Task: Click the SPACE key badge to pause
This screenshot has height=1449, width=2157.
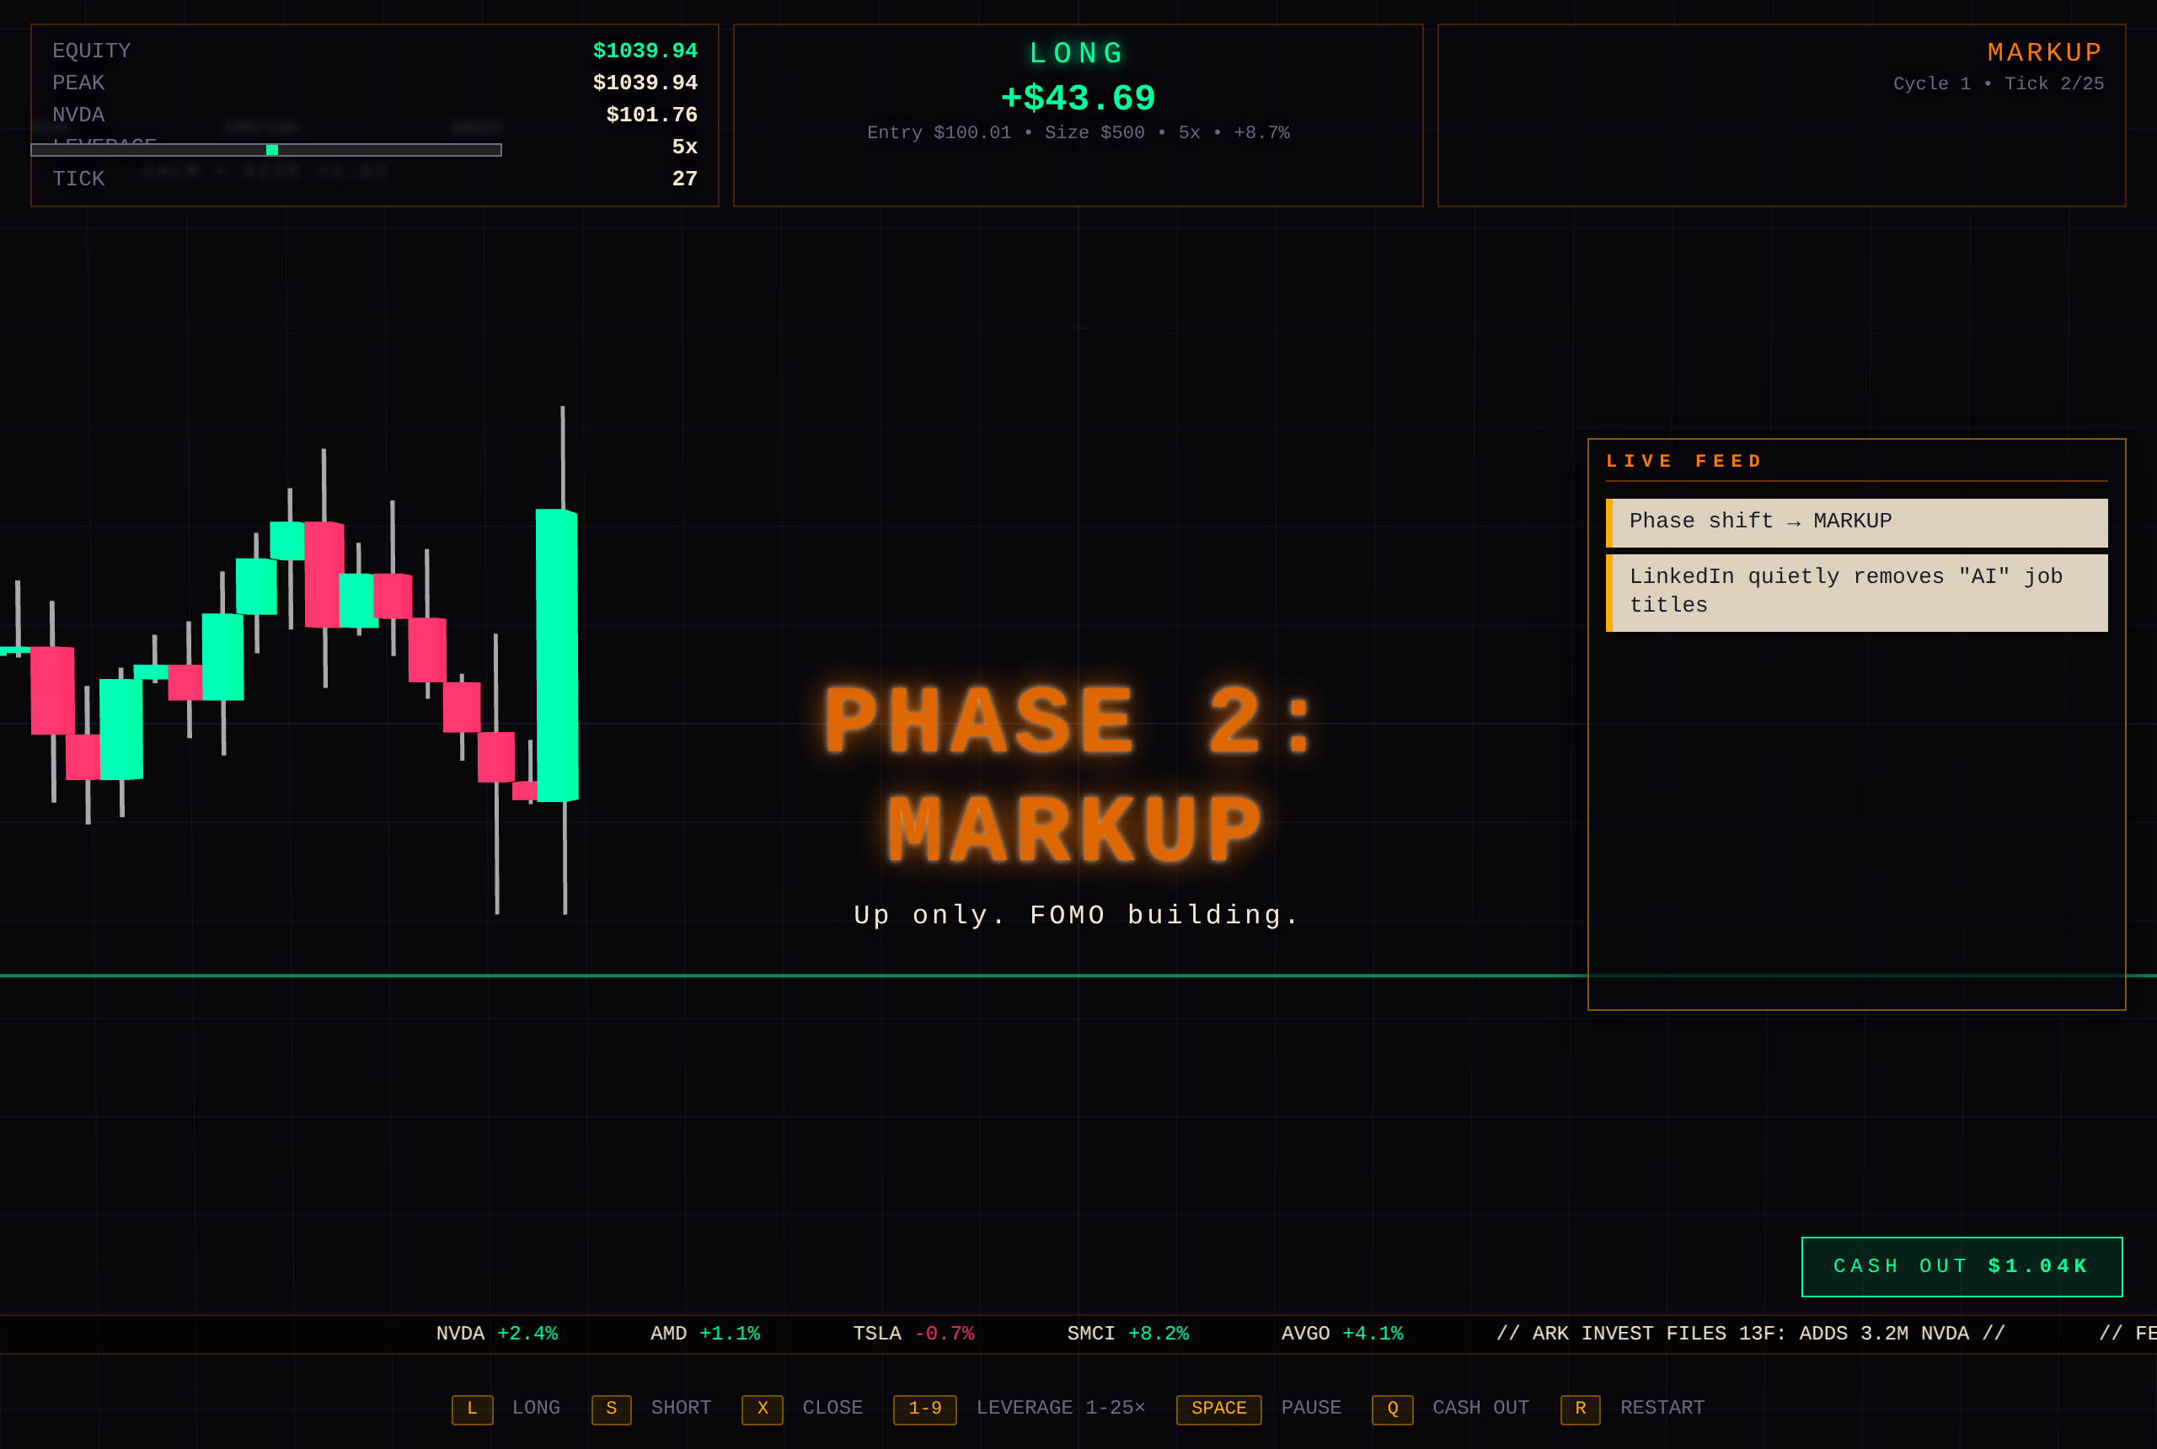Action: (x=1218, y=1409)
